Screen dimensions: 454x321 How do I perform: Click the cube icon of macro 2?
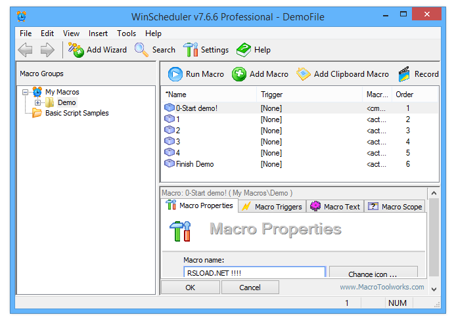(170, 130)
